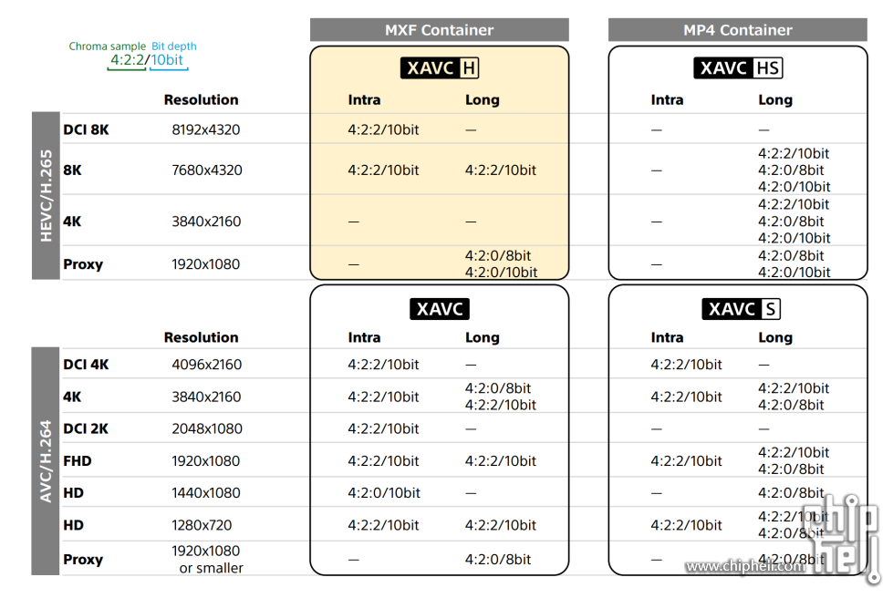Click the XAVC HS Long values for HEVC Proxy
893x598 pixels.
pyautogui.click(x=794, y=264)
